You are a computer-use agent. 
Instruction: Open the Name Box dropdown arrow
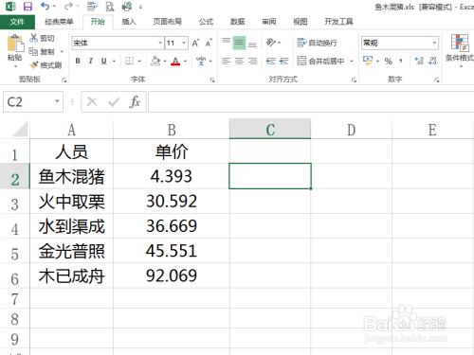pos(57,101)
